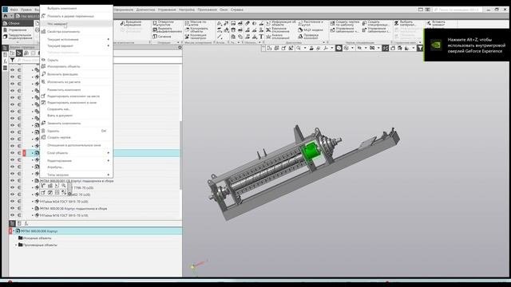511x287 pixels.
Task: Open Расстояние и угол measurement tool
Action: [311, 23]
